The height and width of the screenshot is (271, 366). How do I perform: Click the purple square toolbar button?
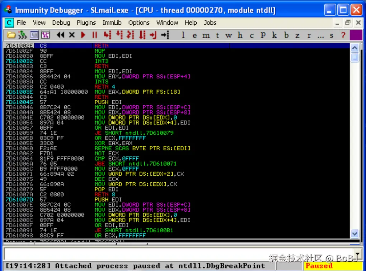pyautogui.click(x=356, y=35)
